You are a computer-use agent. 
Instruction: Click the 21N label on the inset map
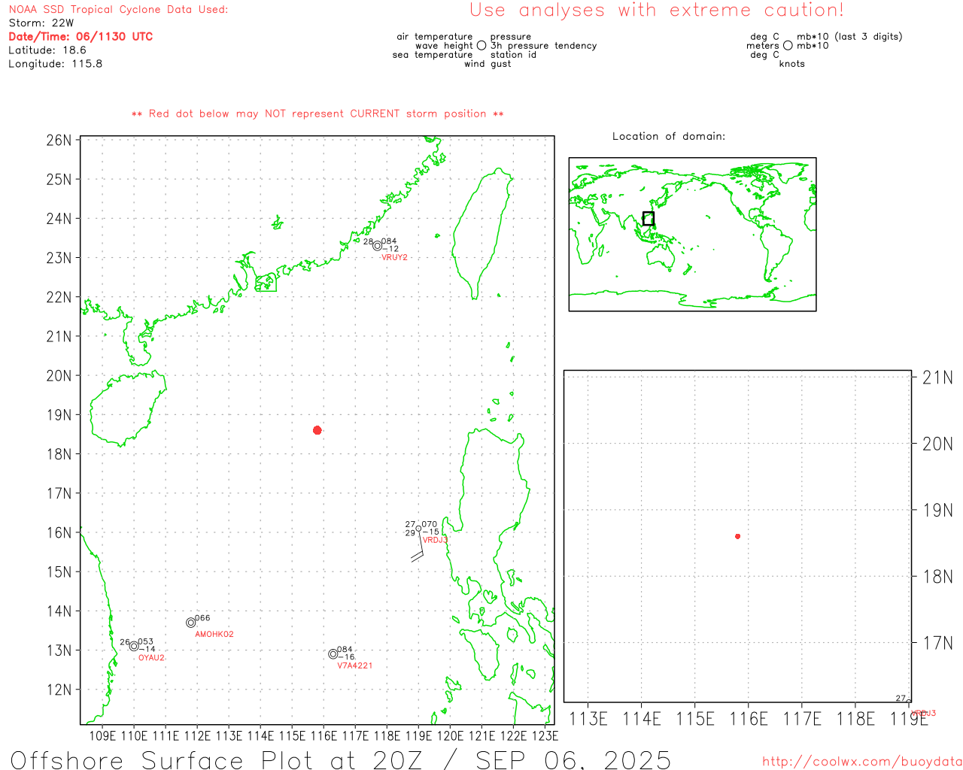point(937,377)
